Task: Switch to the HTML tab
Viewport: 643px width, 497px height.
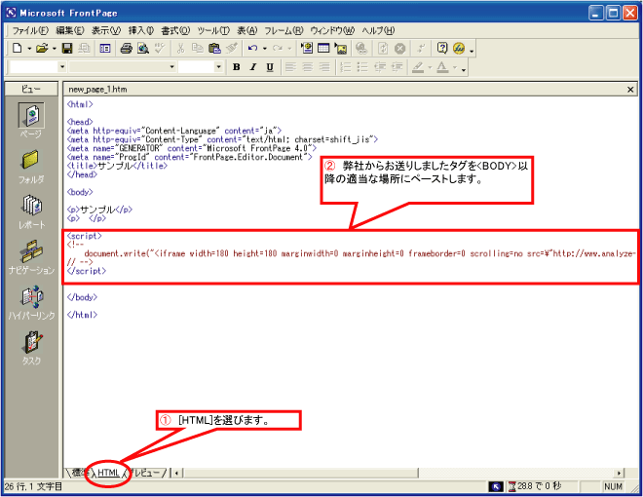Action: pos(108,473)
